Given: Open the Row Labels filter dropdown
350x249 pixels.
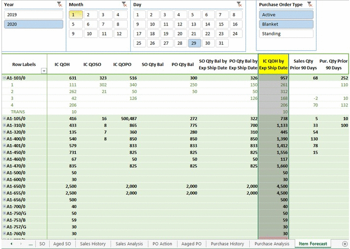Looking at the screenshot, I should click(44, 71).
